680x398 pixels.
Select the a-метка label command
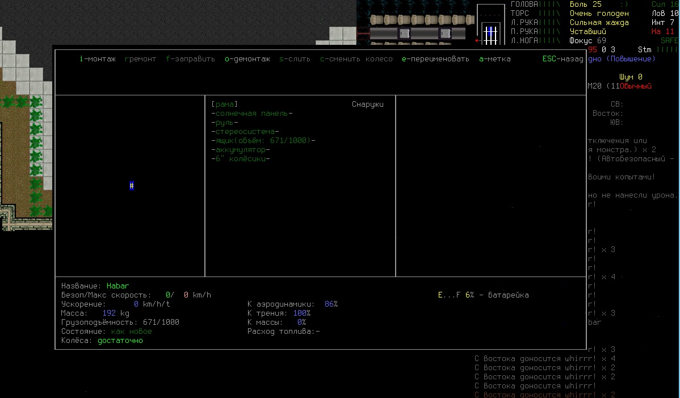pos(495,59)
